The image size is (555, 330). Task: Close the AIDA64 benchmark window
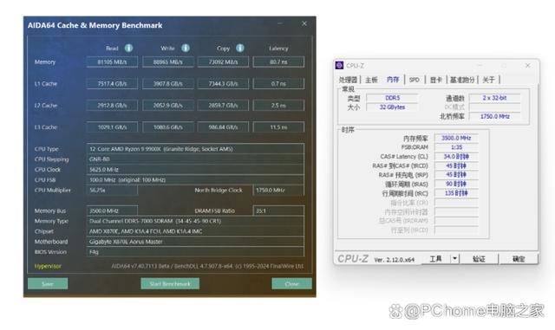(x=304, y=23)
